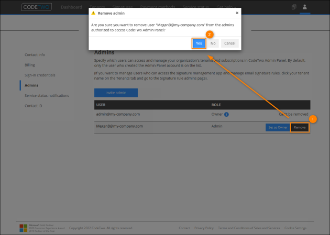The image size is (330, 235).
Task: Click No in Remove admin dialog
Action: click(213, 43)
